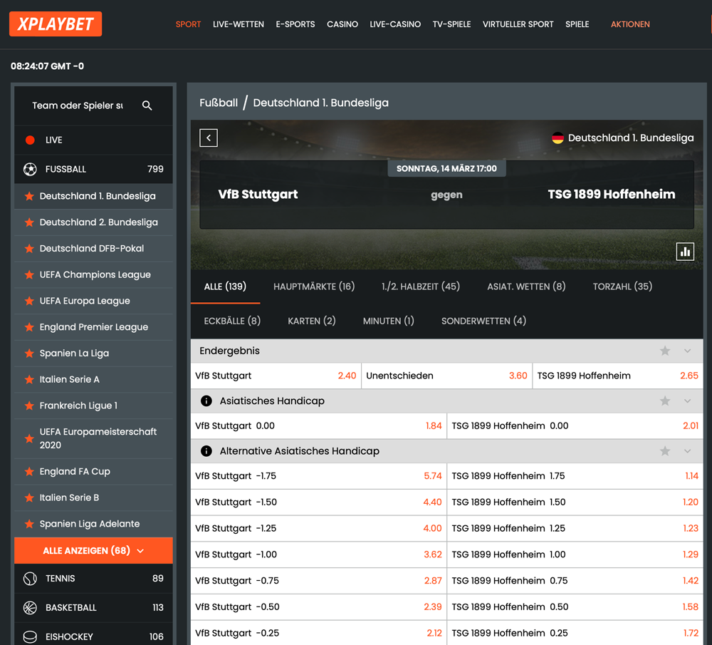Viewport: 712px width, 645px height.
Task: Click the team or player search field
Action: point(78,105)
